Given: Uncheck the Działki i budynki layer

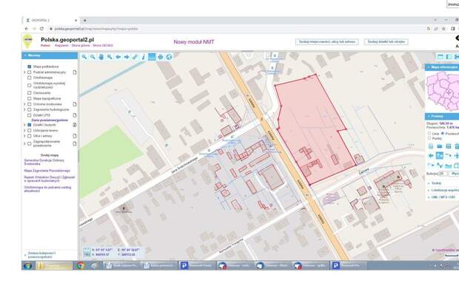Looking at the screenshot, I should [x=29, y=125].
